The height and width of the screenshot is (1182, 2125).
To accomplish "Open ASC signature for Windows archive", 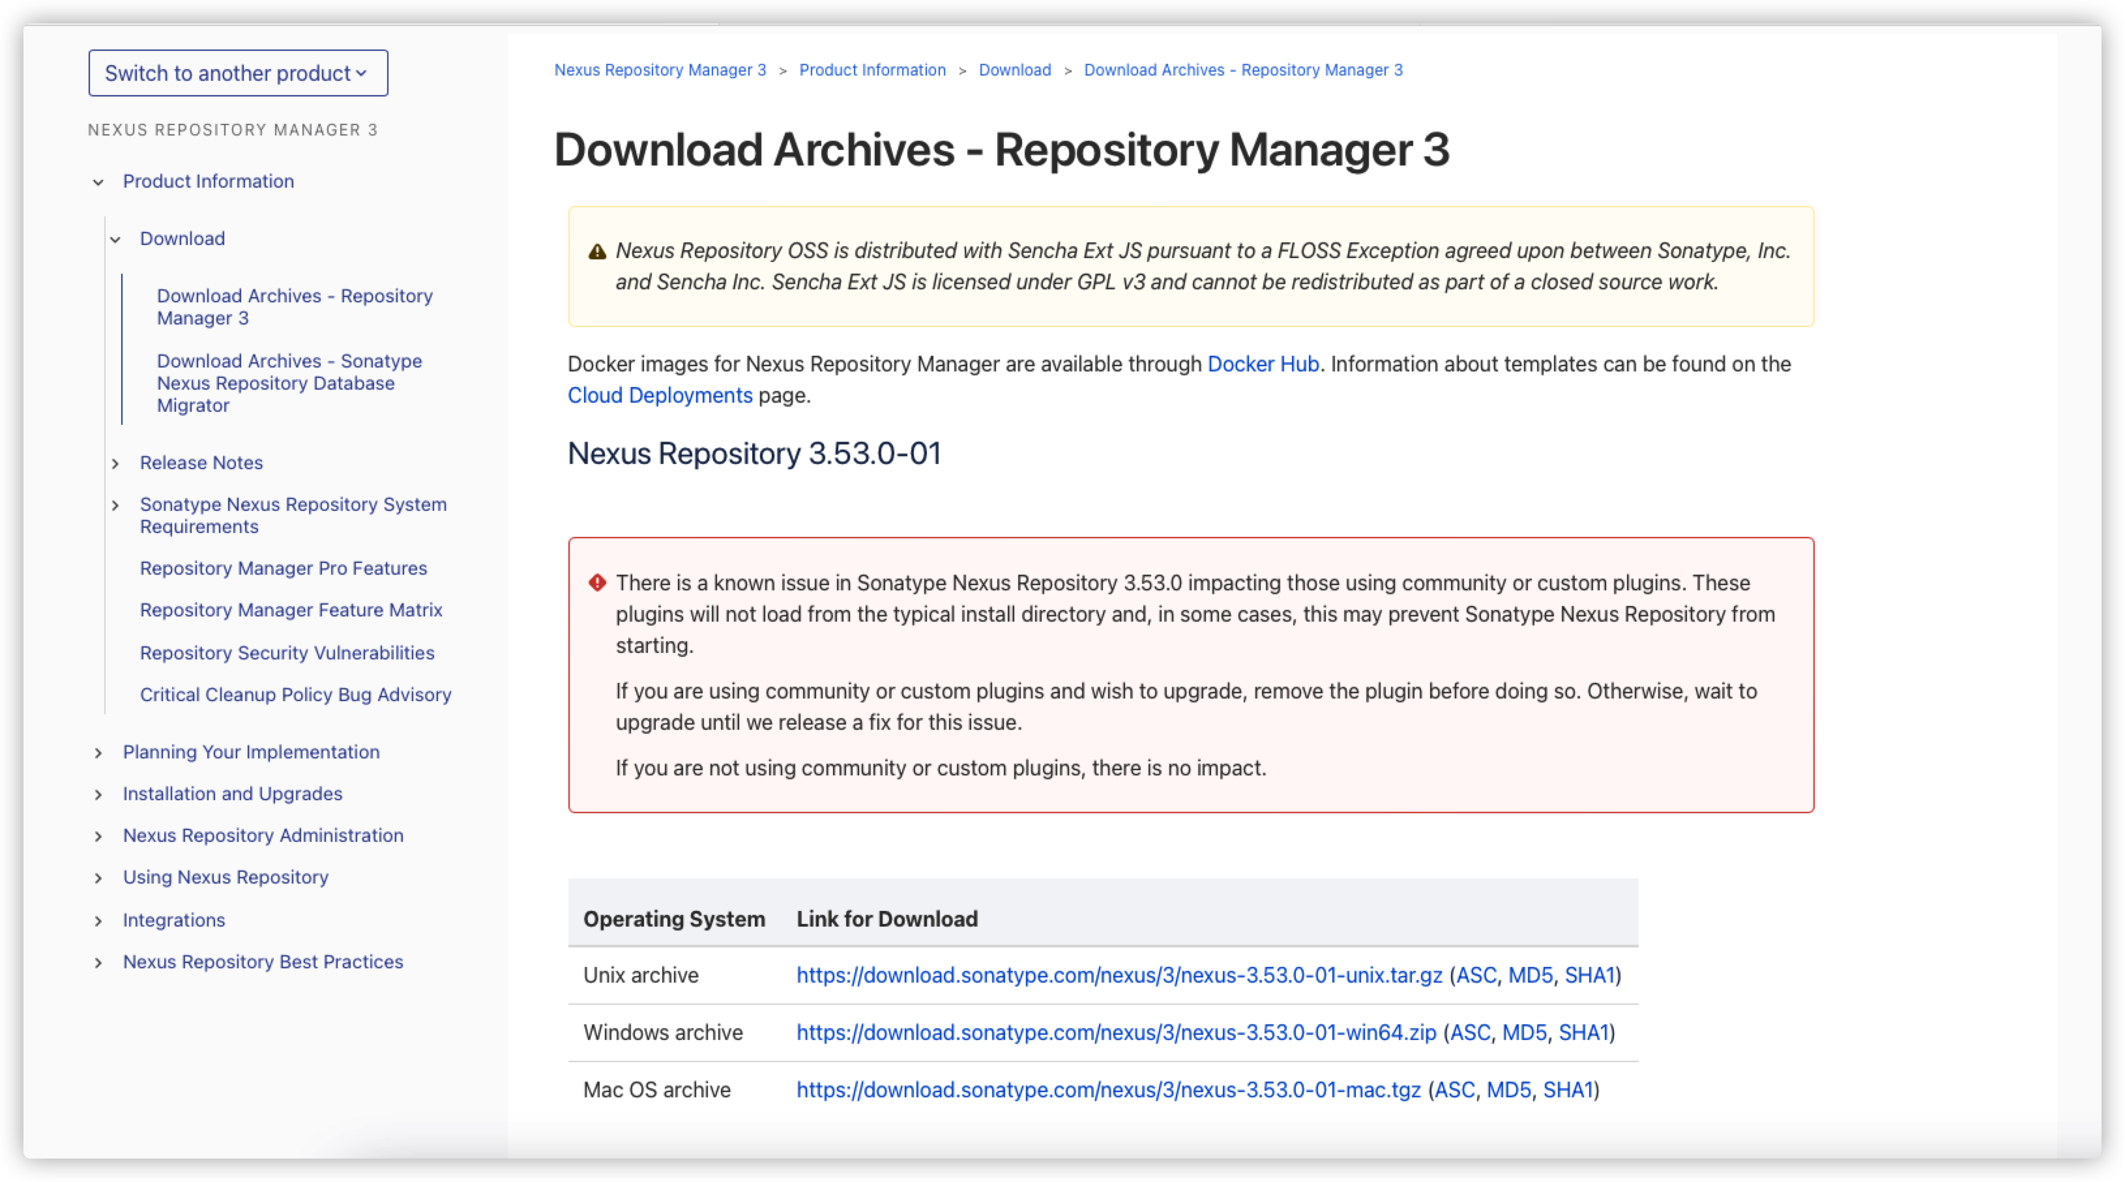I will click(1470, 1033).
